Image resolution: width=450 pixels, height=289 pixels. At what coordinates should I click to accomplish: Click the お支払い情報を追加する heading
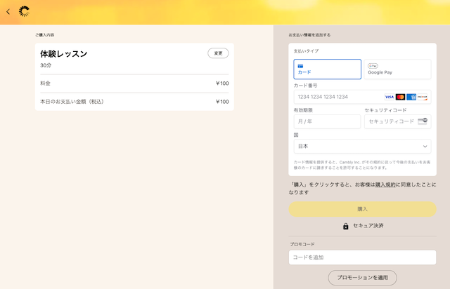pos(309,35)
